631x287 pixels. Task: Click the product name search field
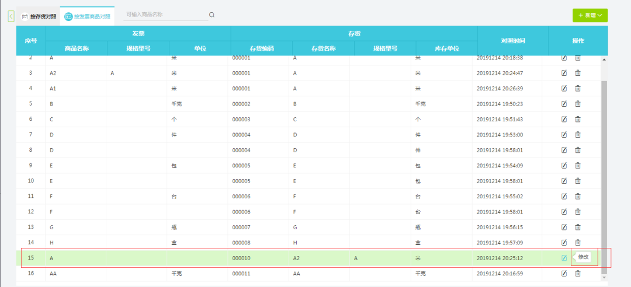pos(165,15)
